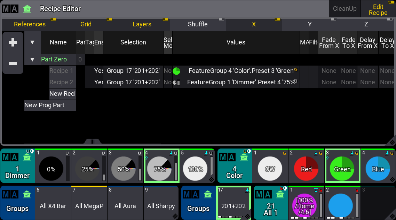Click the MA logo in Recipe Editor title bar
The image size is (396, 220).
(10, 9)
